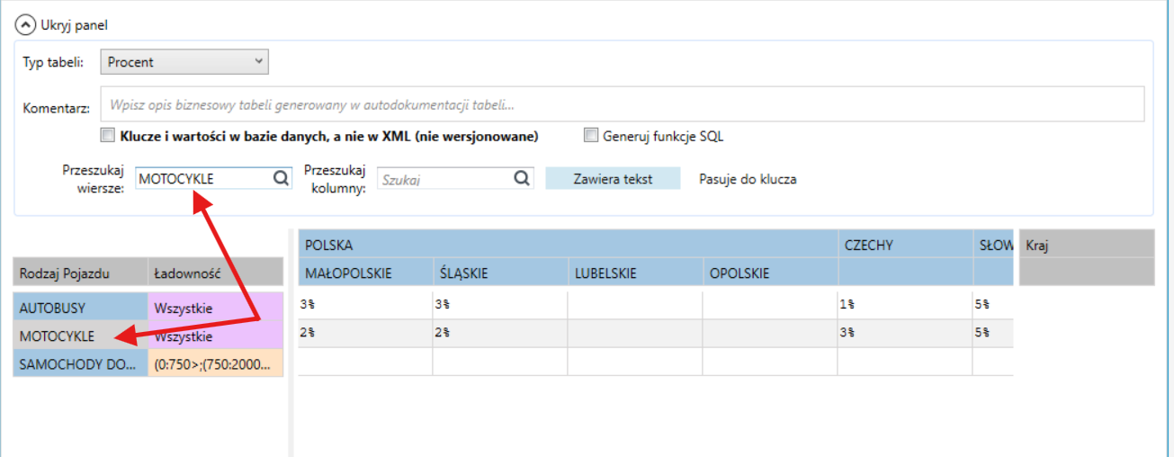The height and width of the screenshot is (457, 1174).
Task: Open the Typ tabeli Procent dropdown
Action: click(x=184, y=62)
